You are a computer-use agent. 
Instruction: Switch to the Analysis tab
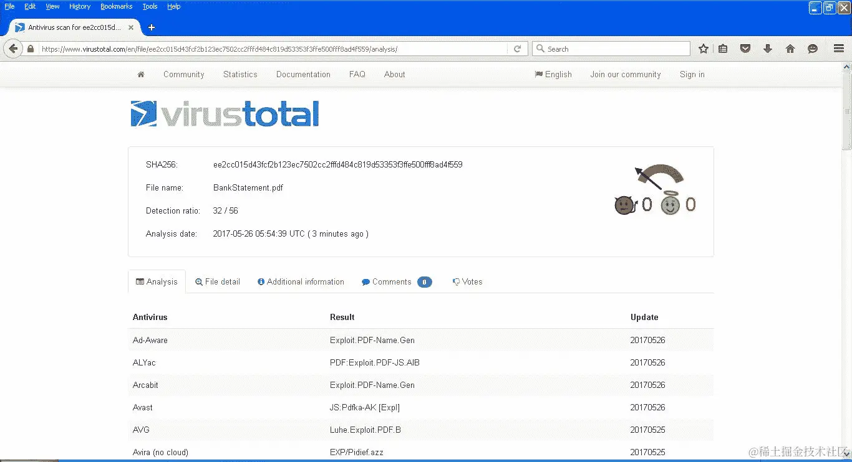(157, 281)
